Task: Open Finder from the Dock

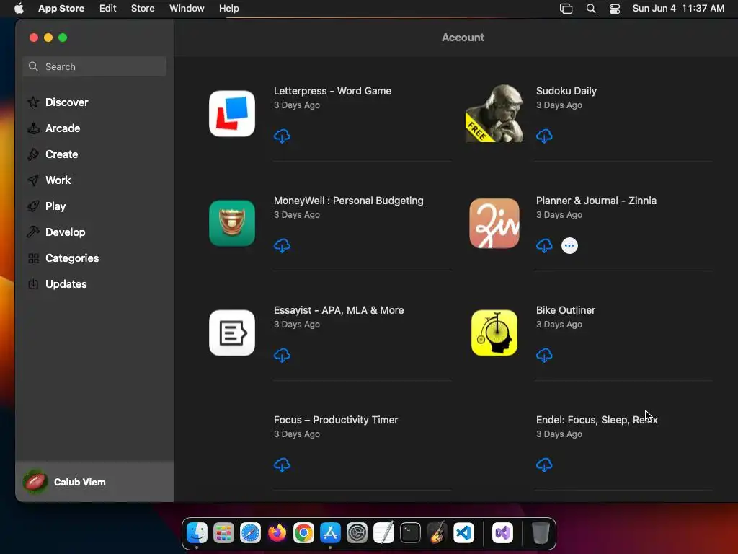Action: click(x=197, y=533)
